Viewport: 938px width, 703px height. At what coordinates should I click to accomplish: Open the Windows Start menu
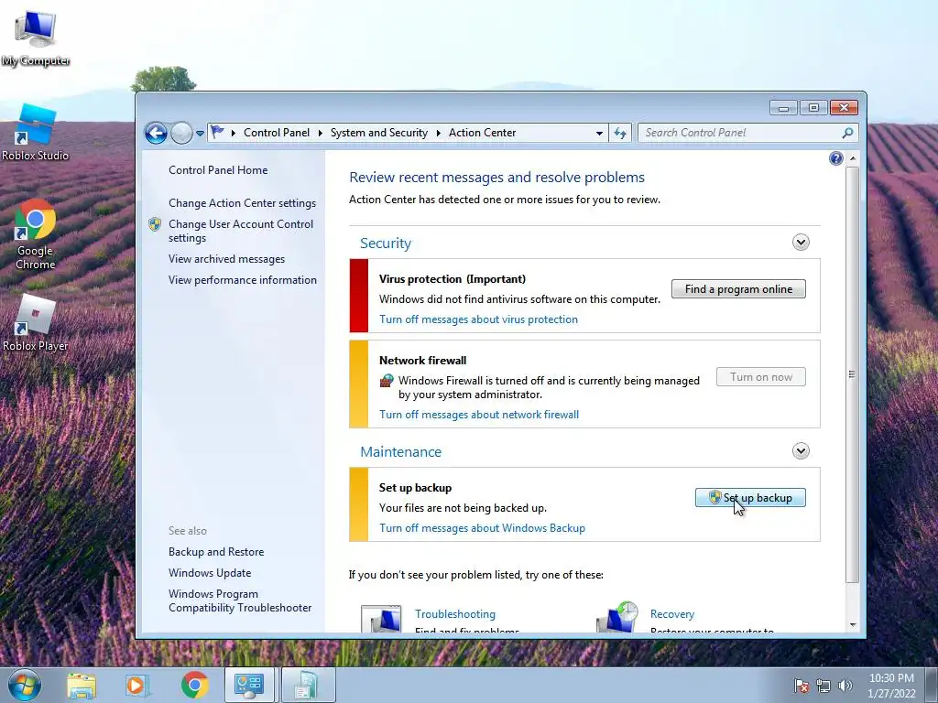[x=25, y=685]
